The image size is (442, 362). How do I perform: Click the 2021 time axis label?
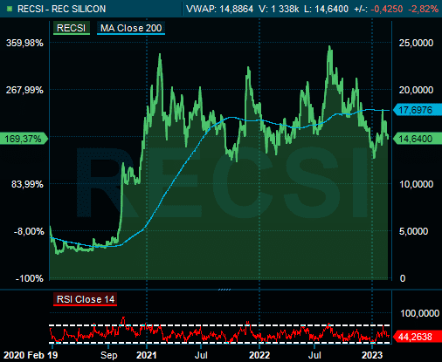[147, 355]
